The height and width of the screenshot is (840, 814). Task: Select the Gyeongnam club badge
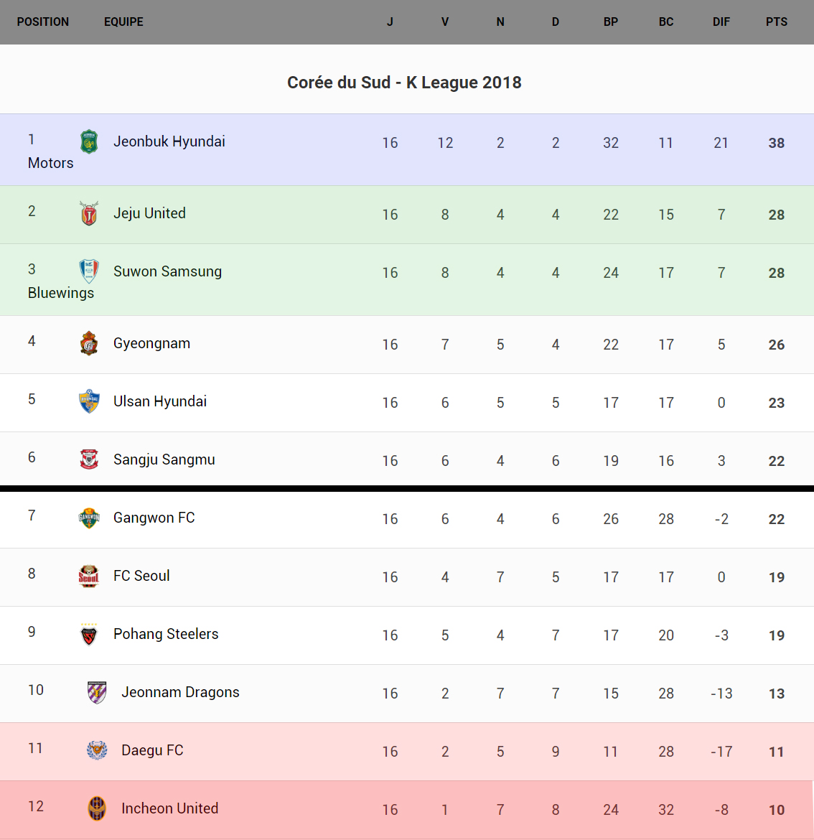89,343
